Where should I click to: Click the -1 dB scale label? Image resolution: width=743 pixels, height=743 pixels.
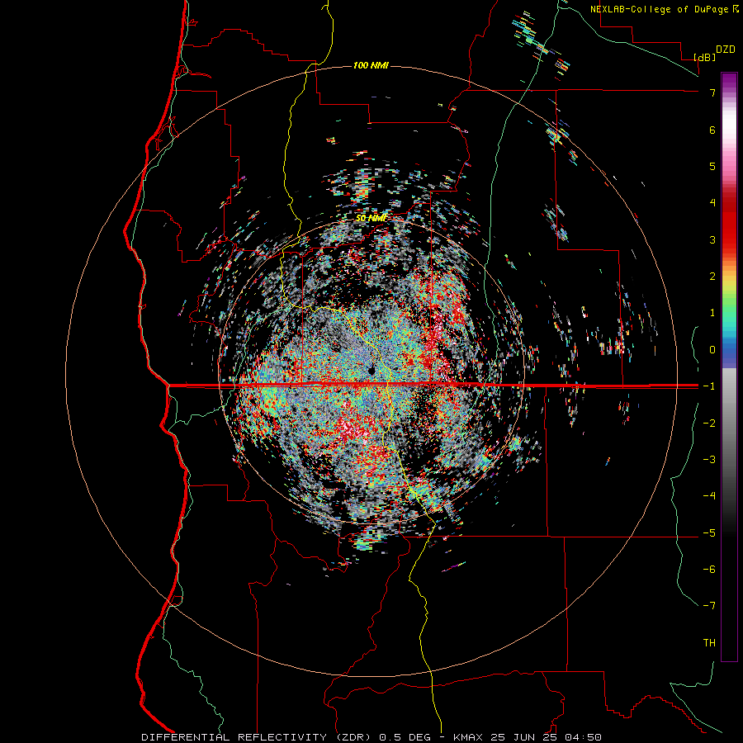tap(709, 386)
